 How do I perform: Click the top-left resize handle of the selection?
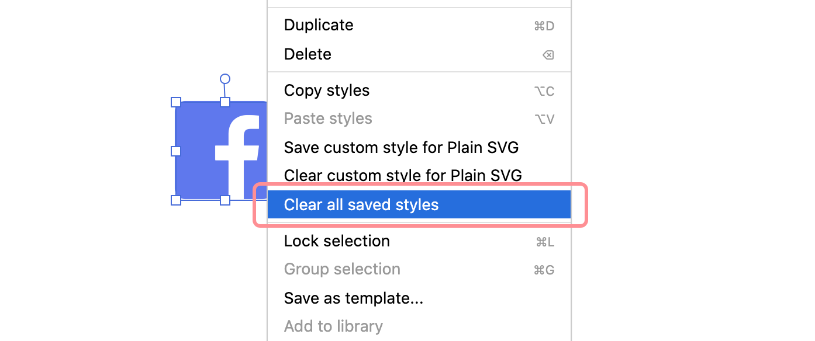pos(176,101)
